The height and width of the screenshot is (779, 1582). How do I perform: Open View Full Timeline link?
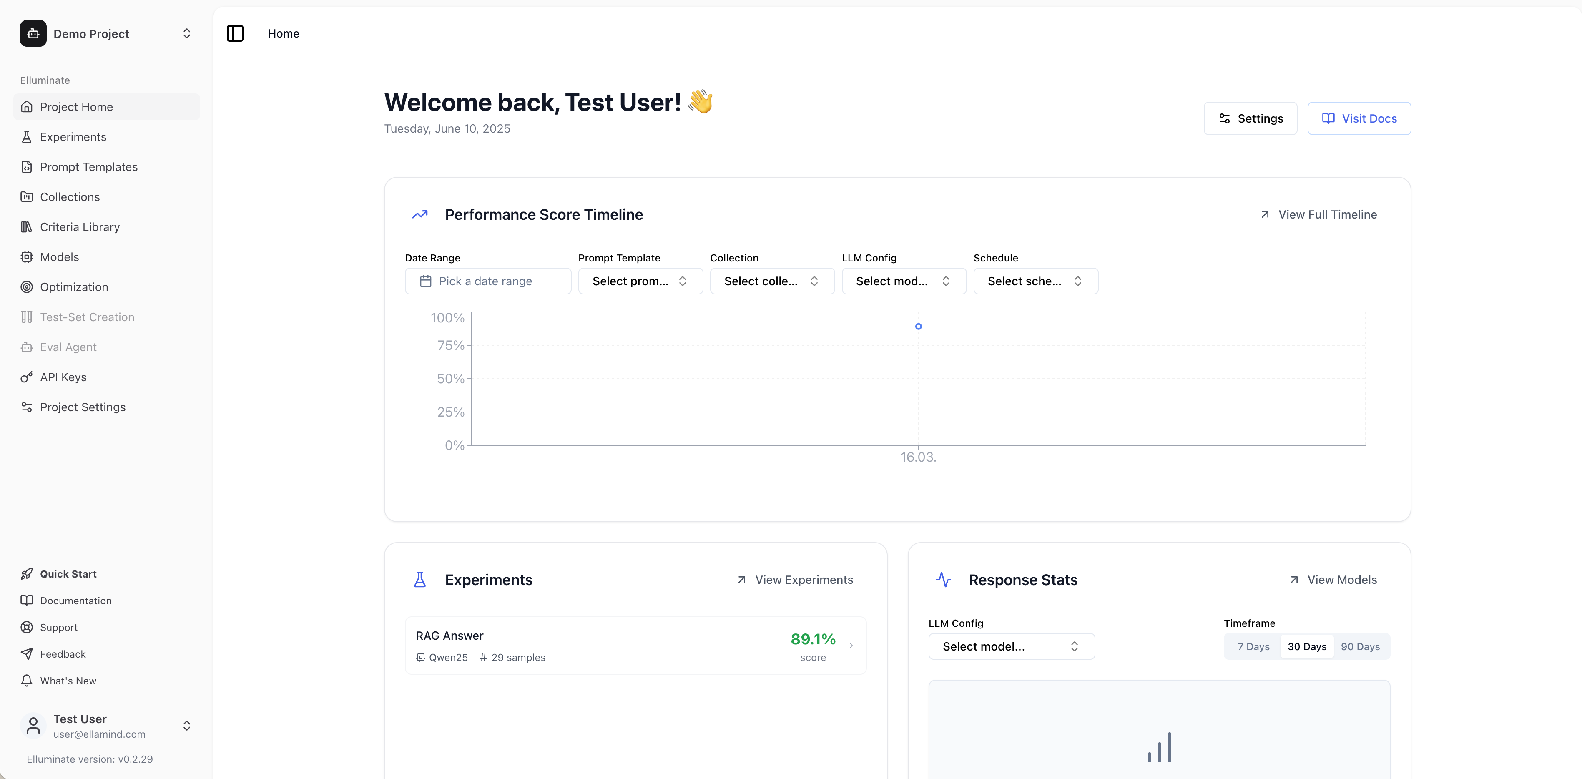(x=1318, y=214)
